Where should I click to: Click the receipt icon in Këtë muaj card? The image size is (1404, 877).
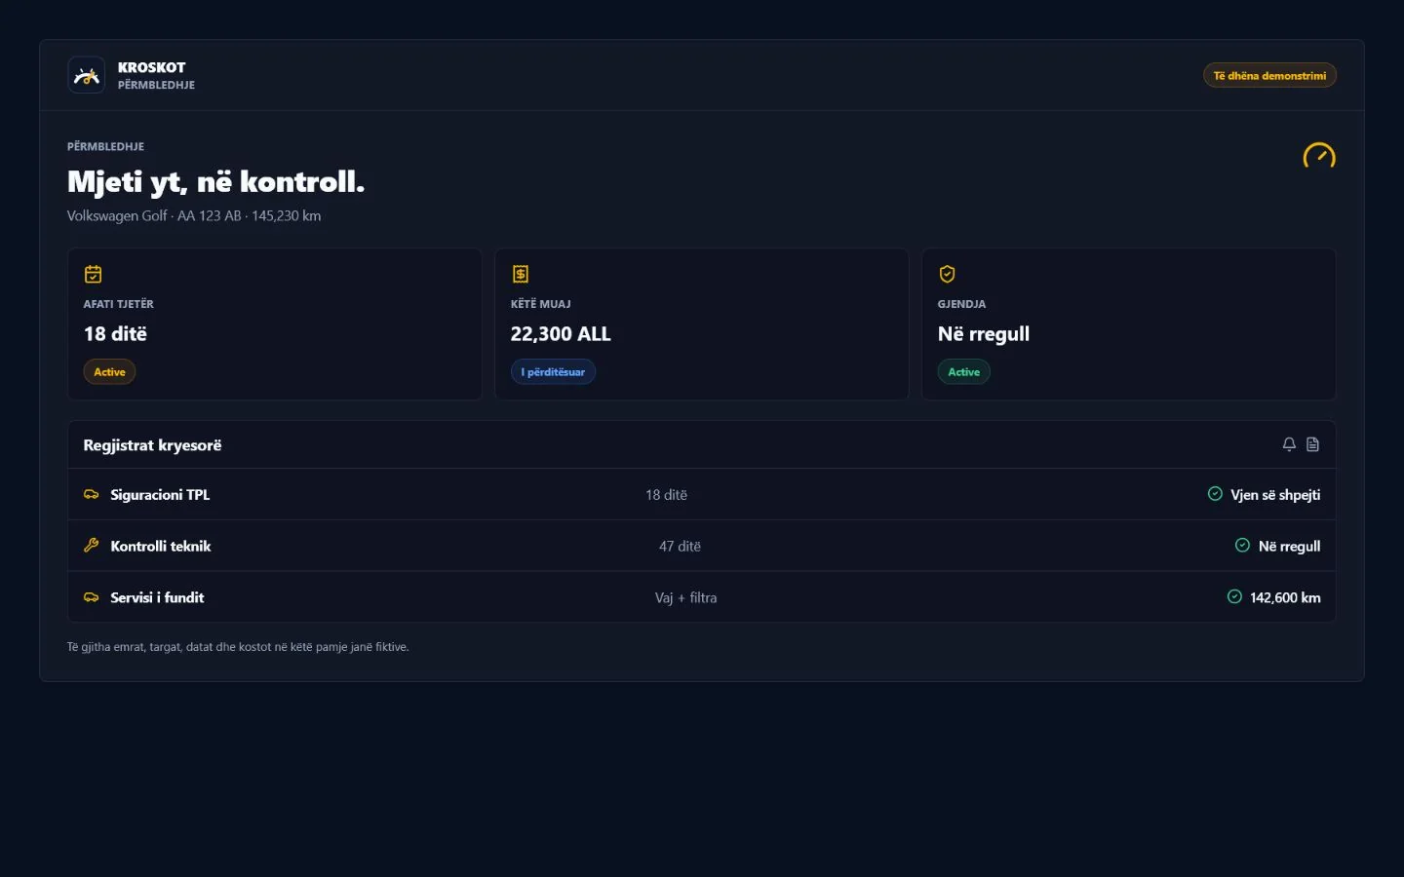[521, 274]
